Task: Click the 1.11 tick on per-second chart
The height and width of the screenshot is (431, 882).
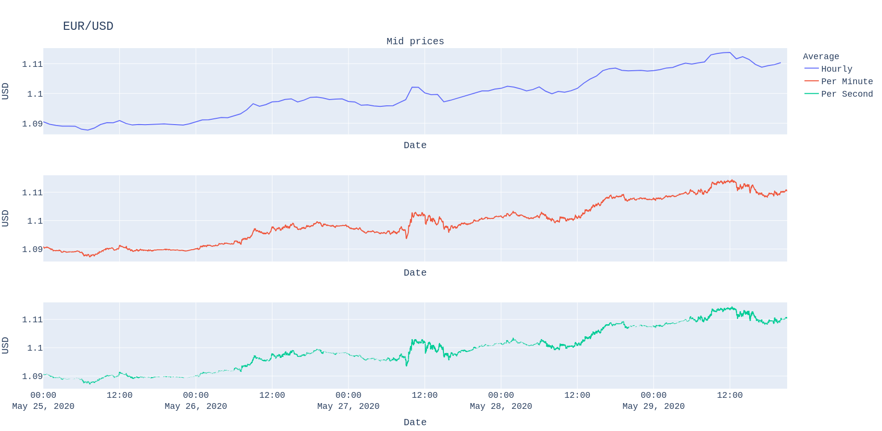Action: 32,319
